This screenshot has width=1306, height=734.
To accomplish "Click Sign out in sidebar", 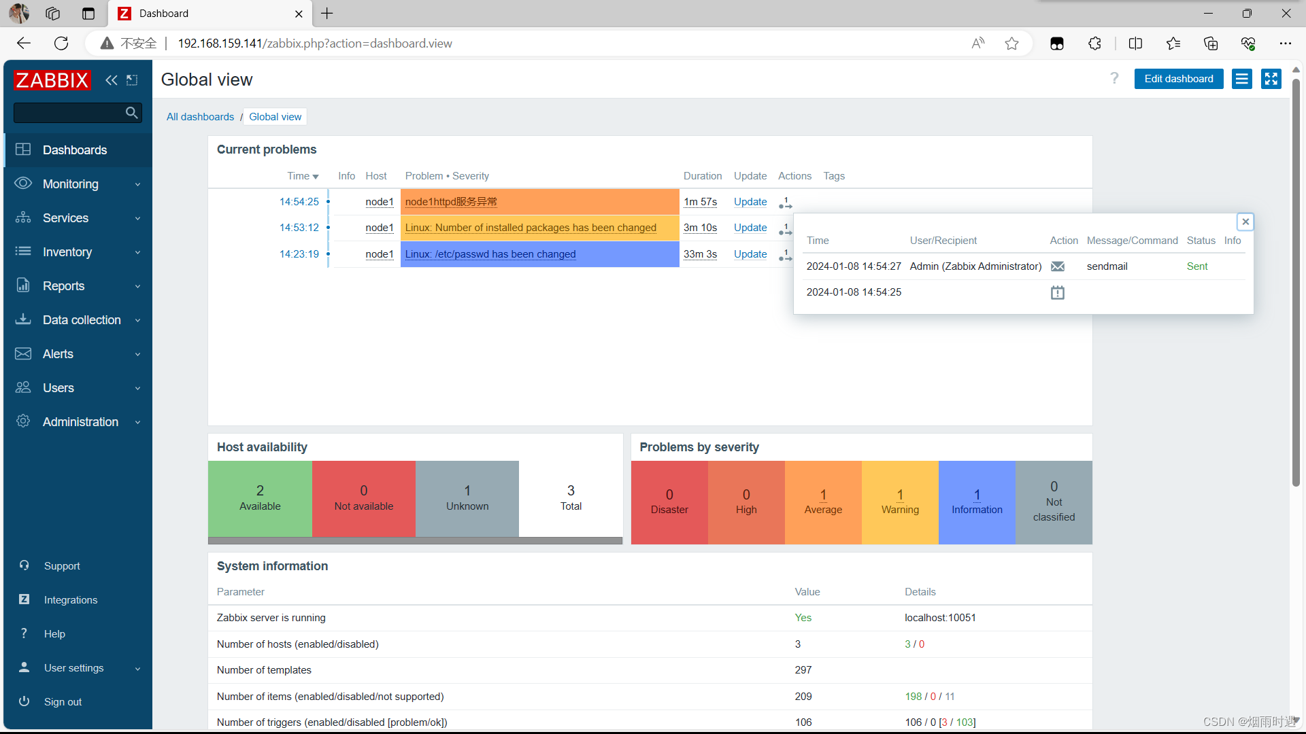I will tap(63, 702).
